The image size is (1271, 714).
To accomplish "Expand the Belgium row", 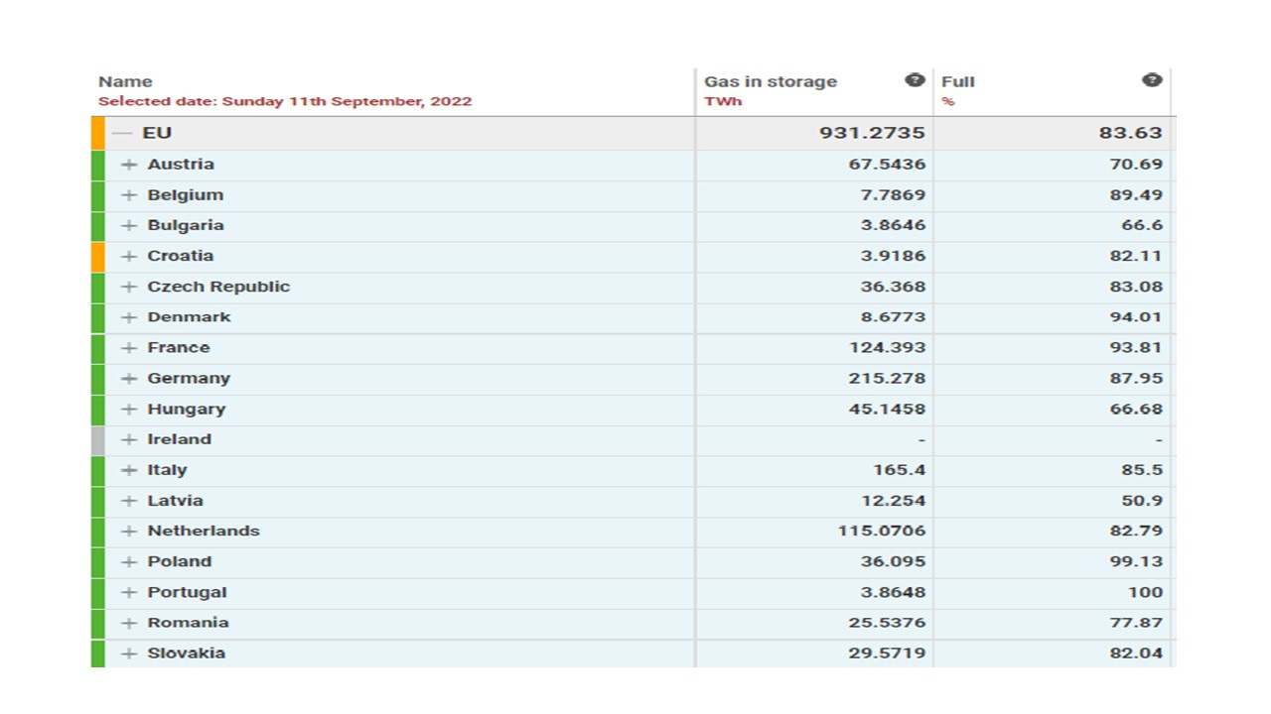I will [128, 195].
